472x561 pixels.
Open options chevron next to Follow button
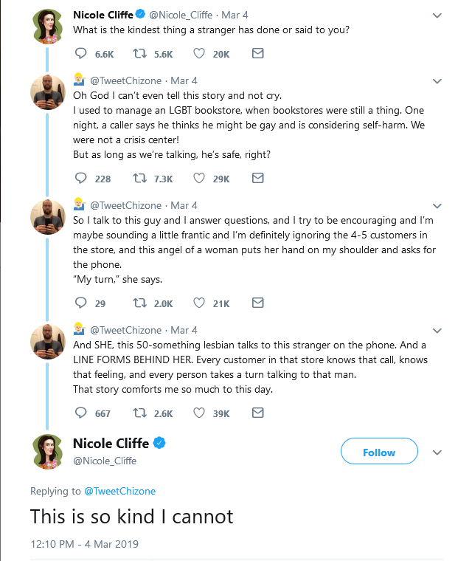(437, 452)
